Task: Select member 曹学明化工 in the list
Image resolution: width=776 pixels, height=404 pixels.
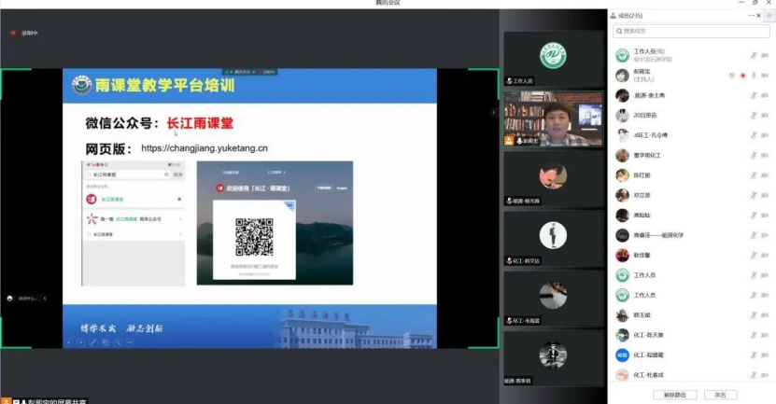Action: (692, 155)
